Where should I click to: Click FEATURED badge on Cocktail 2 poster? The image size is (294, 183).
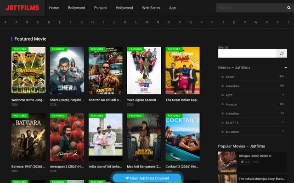[174, 116]
